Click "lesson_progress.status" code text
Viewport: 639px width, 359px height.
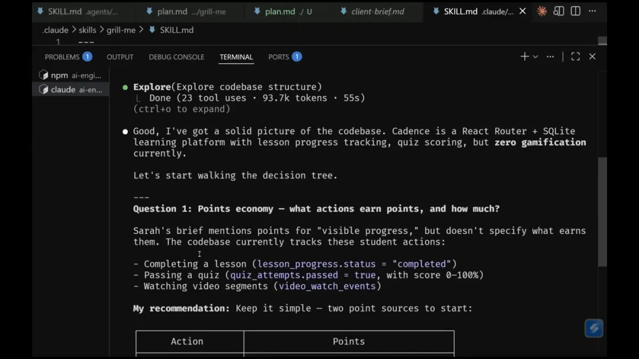(316, 264)
